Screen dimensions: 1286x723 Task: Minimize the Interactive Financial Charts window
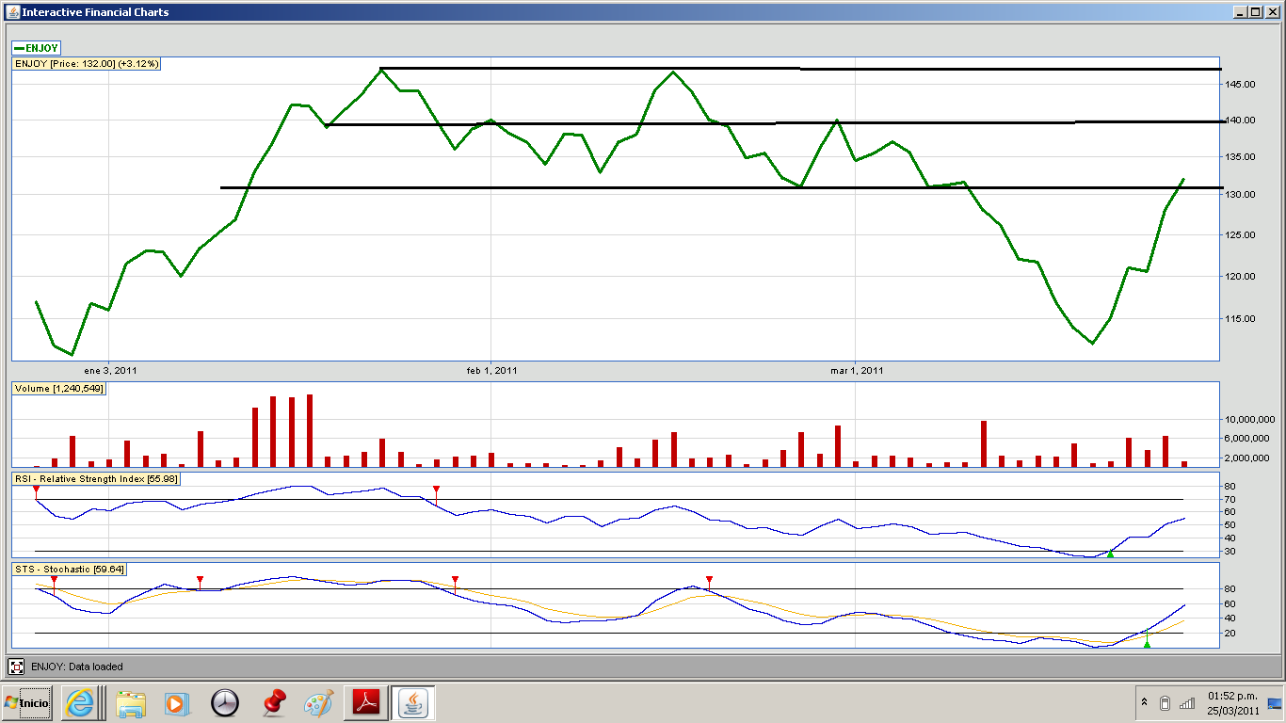click(1240, 11)
